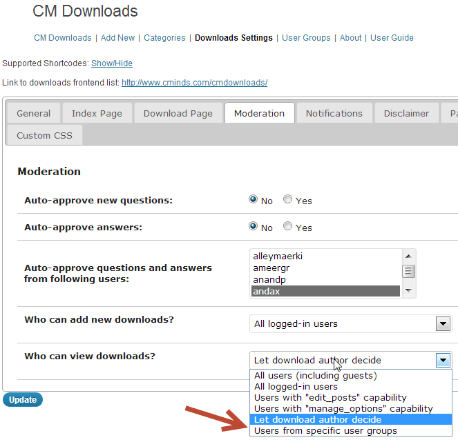Click the Show/Hide shortcodes link

(x=112, y=63)
